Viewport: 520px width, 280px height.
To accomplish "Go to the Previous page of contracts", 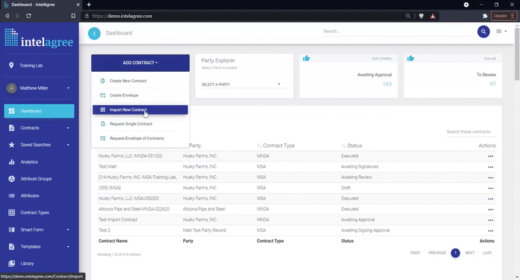I will tap(437, 253).
